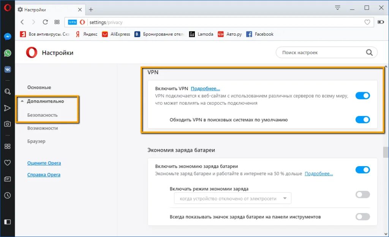Screen dimensions: 389x237
Task: Take a snapshot with sidebar camera icon
Action: coord(8,124)
